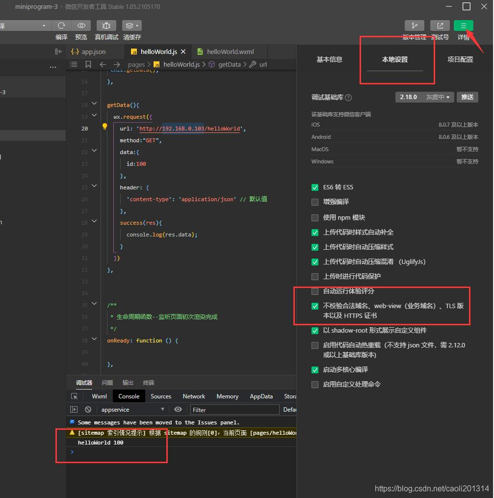Collapse the data block fold on line 22
The height and width of the screenshot is (498, 494).
tap(94, 151)
